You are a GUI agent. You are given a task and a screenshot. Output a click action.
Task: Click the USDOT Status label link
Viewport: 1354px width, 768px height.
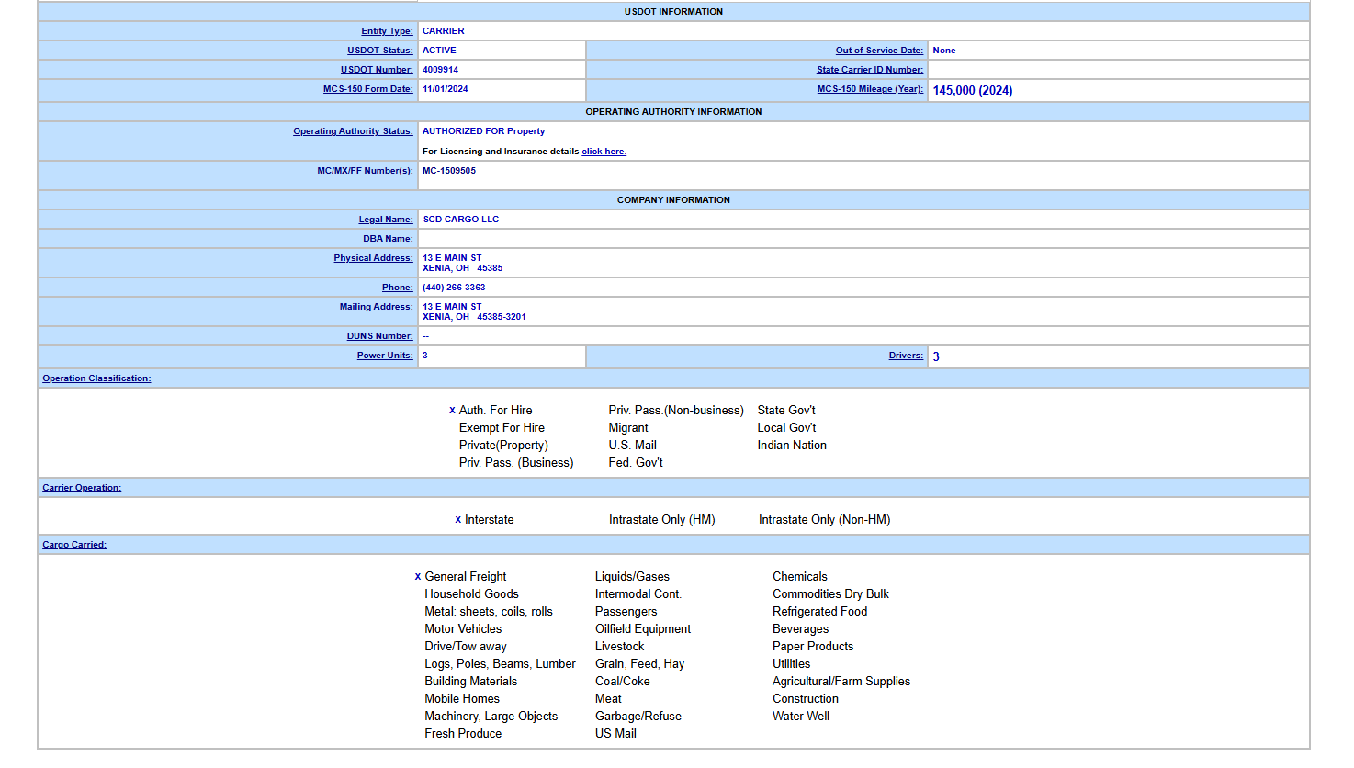point(379,51)
